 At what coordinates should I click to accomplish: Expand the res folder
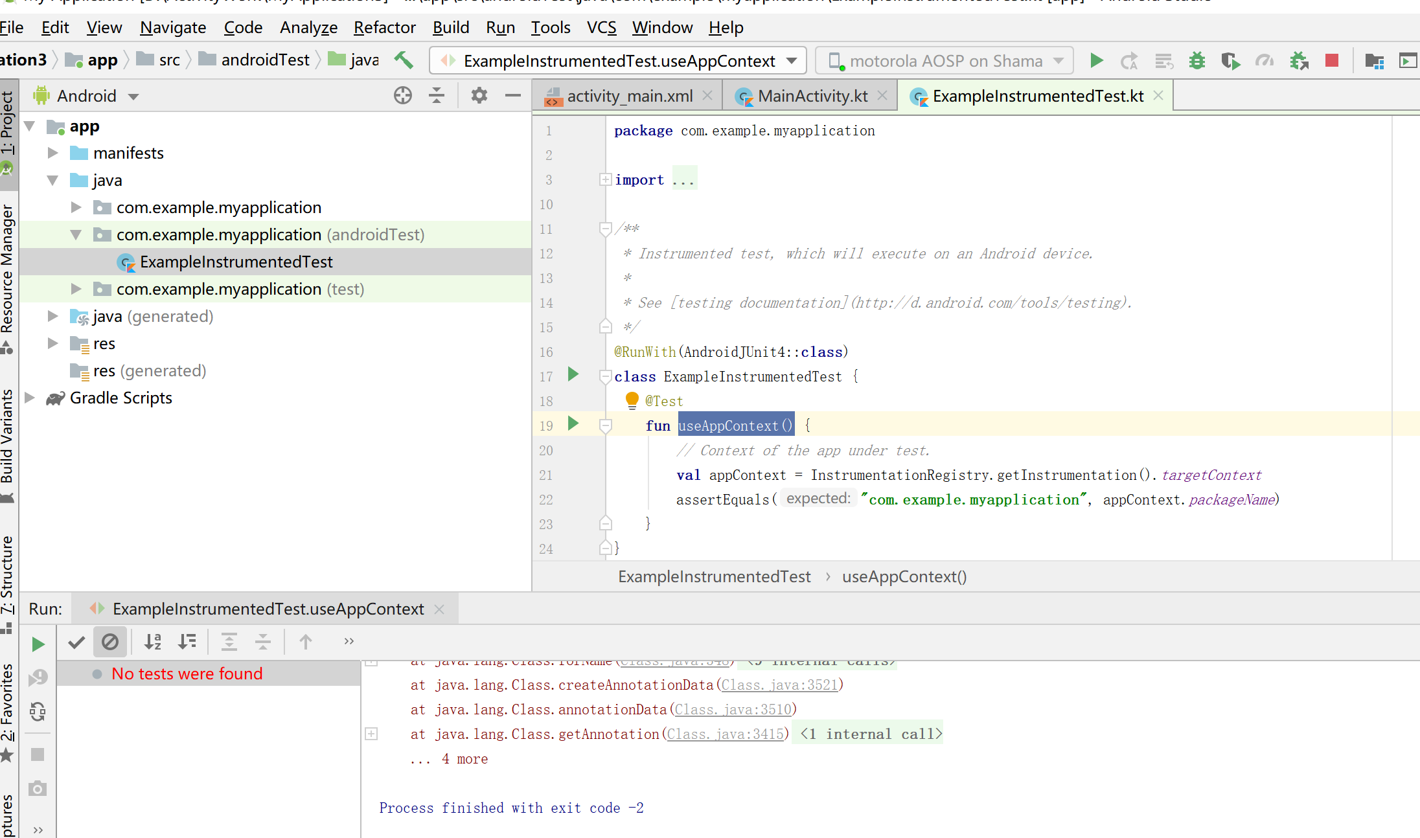[x=53, y=343]
